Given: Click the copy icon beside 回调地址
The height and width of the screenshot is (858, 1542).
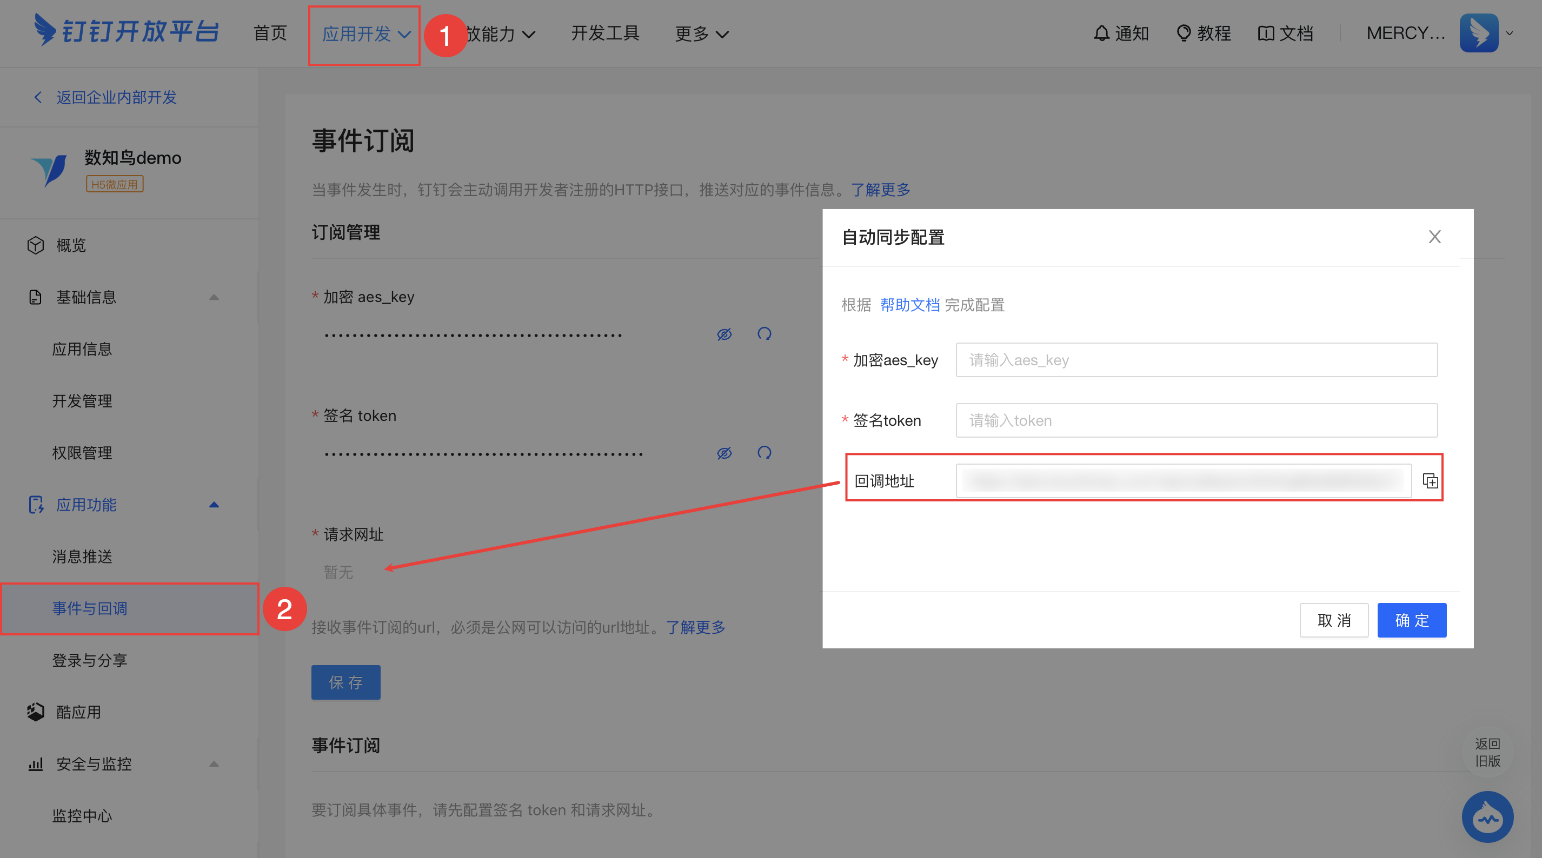Looking at the screenshot, I should [1430, 480].
